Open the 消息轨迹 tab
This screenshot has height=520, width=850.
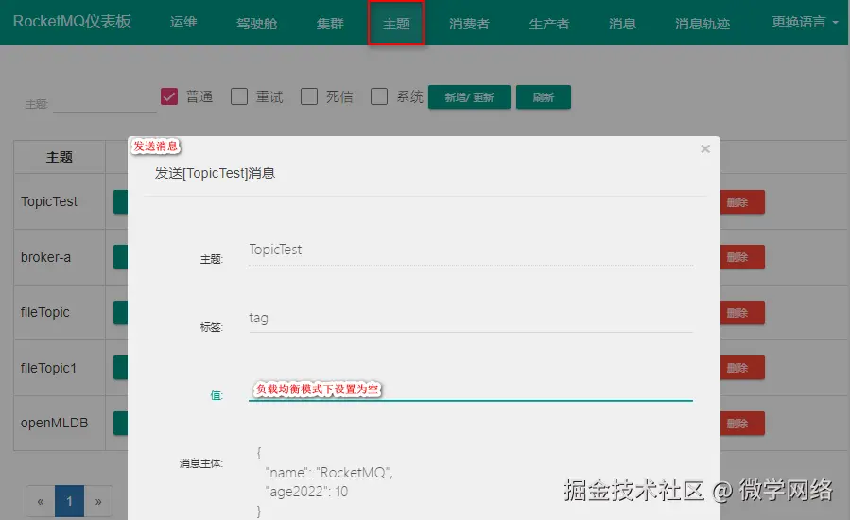point(702,24)
